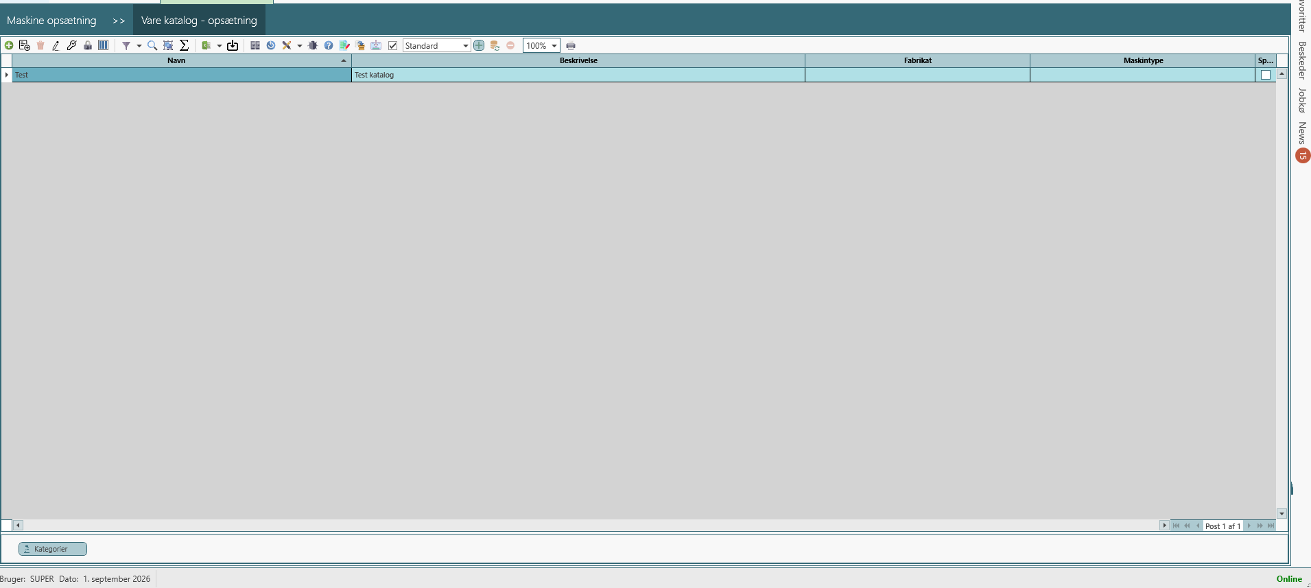Switch to the Maskine opsætning tab
Viewport: 1311px width, 588px height.
51,21
